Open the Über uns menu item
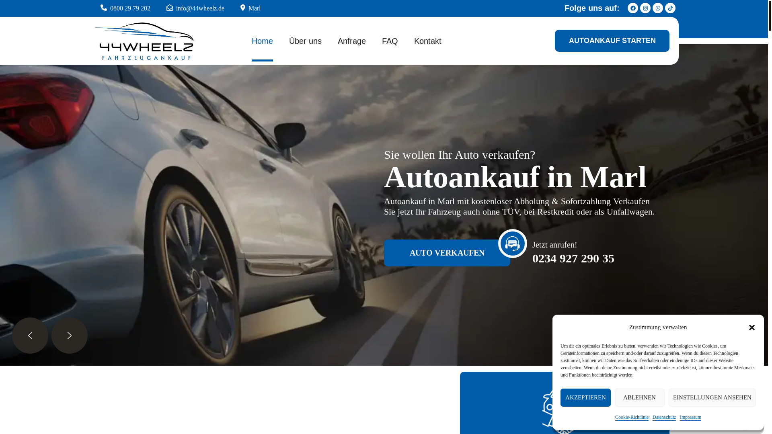The width and height of the screenshot is (772, 434). pyautogui.click(x=305, y=41)
